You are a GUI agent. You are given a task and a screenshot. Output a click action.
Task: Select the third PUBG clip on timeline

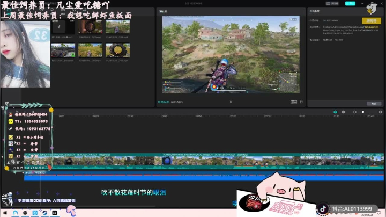[x=342, y=161]
